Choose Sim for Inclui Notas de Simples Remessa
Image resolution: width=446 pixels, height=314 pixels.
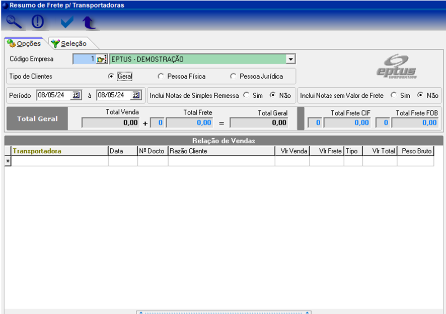pos(246,95)
